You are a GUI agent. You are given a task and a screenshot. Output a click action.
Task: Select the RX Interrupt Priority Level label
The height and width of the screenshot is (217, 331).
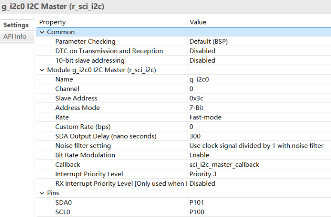tap(121, 184)
